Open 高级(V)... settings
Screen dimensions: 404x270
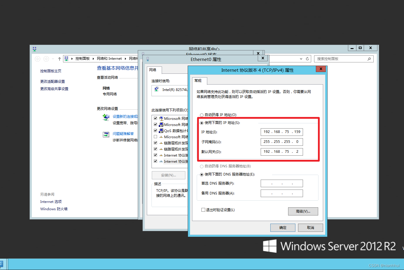(x=303, y=211)
